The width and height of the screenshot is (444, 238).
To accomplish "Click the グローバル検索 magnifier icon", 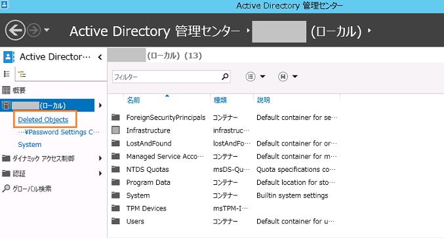I will pos(6,188).
